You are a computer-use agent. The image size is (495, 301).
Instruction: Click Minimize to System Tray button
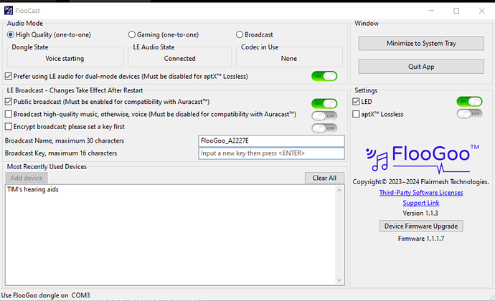(x=421, y=43)
